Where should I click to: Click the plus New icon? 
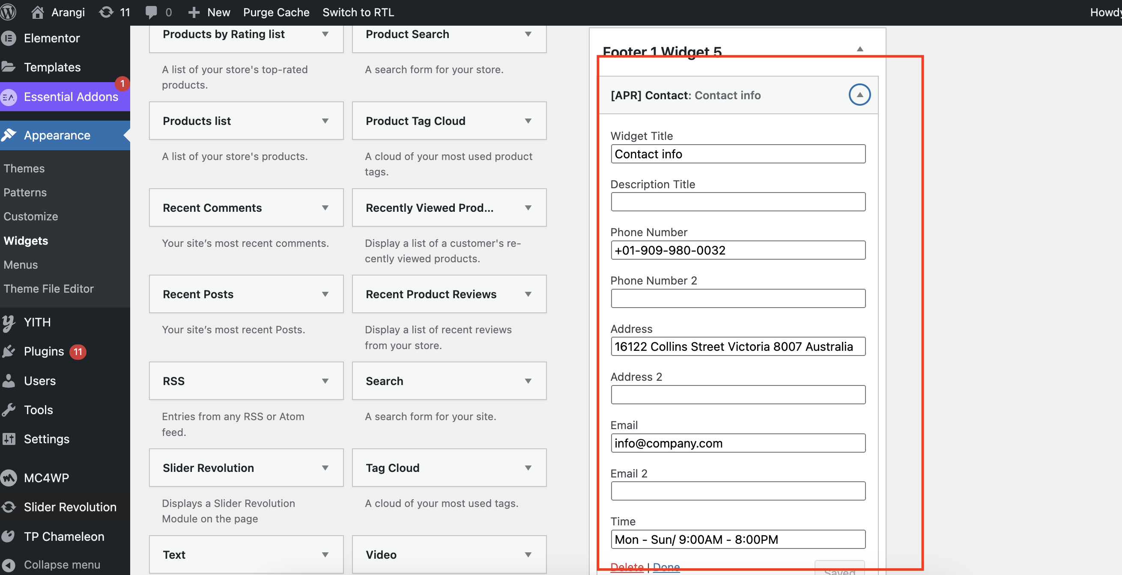pyautogui.click(x=194, y=12)
